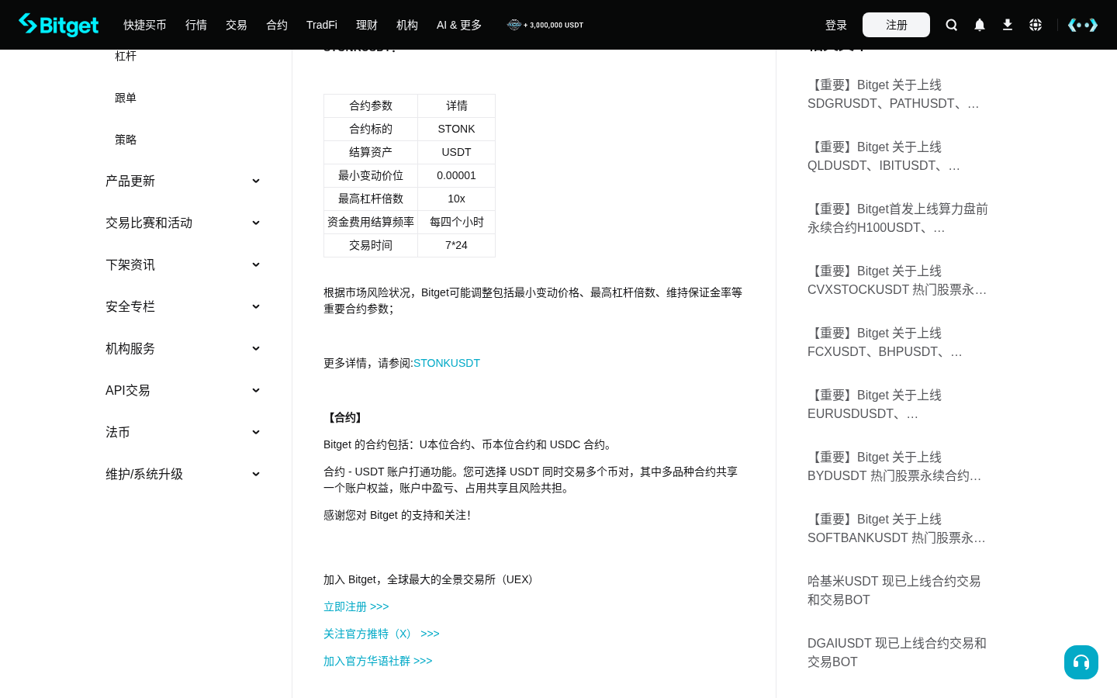1117x698 pixels.
Task: Open the DGAIUSDT announcement
Action: pos(897,652)
